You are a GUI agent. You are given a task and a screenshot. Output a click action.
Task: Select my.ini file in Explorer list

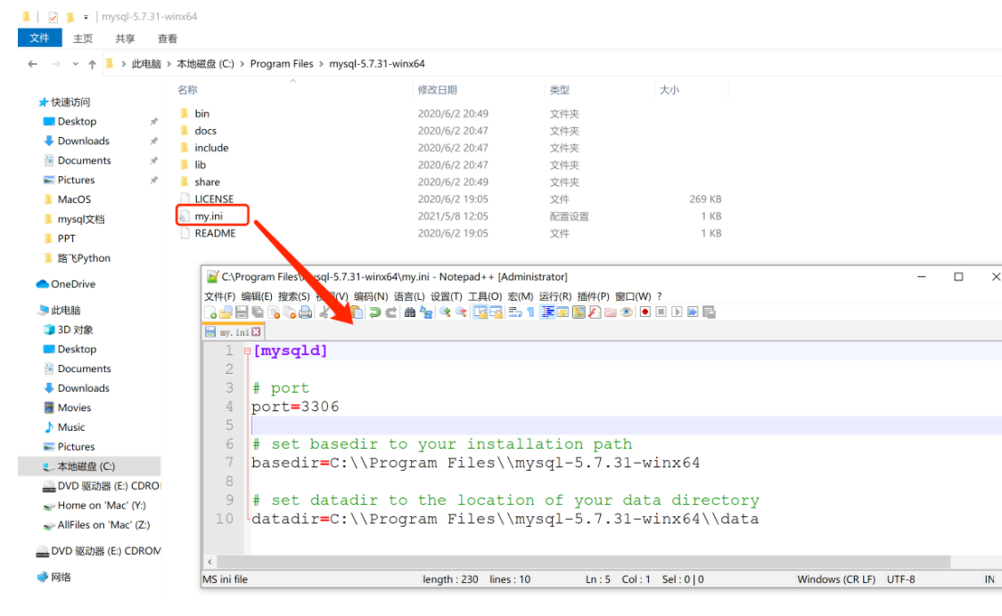[x=209, y=216]
